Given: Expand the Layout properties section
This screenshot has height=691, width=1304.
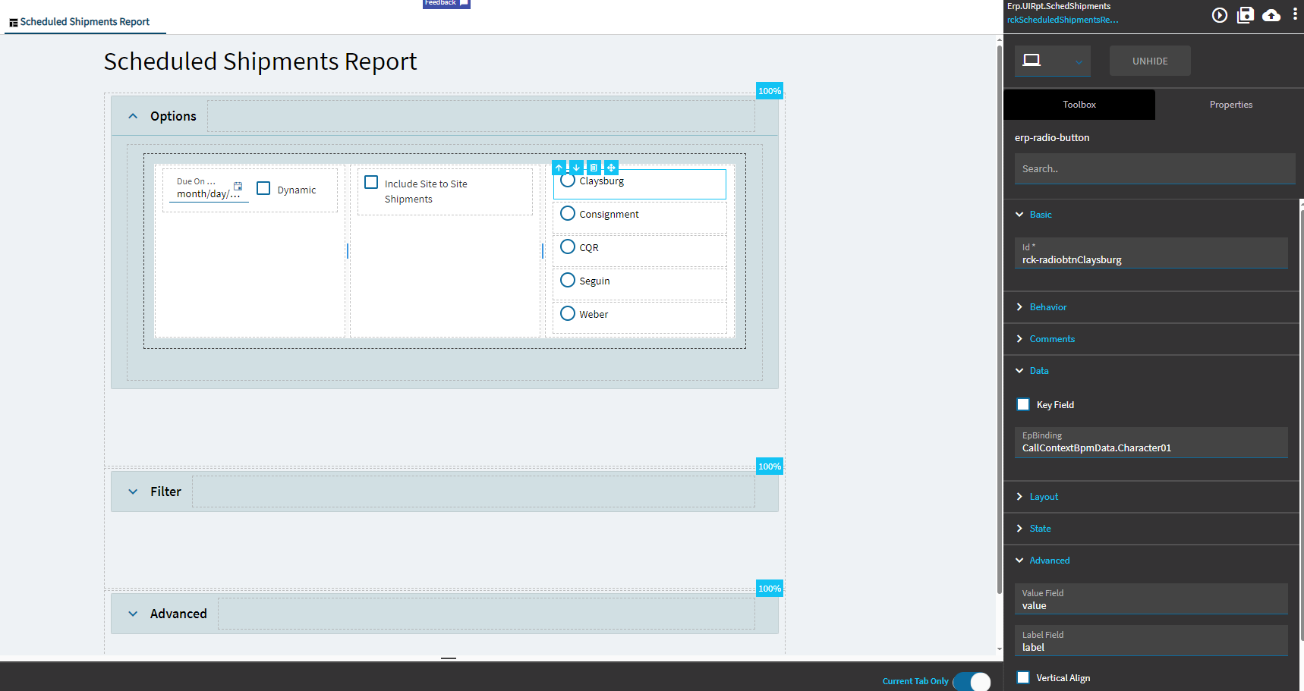Looking at the screenshot, I should [x=1019, y=497].
